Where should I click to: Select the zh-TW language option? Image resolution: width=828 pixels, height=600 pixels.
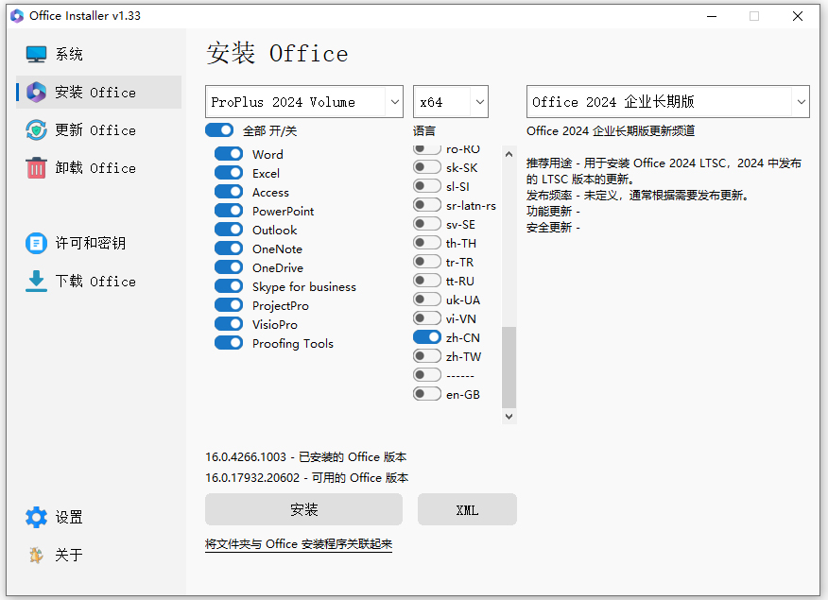point(425,356)
